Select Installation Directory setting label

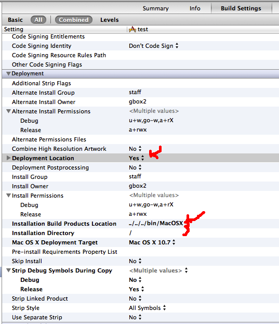pyautogui.click(x=43, y=233)
